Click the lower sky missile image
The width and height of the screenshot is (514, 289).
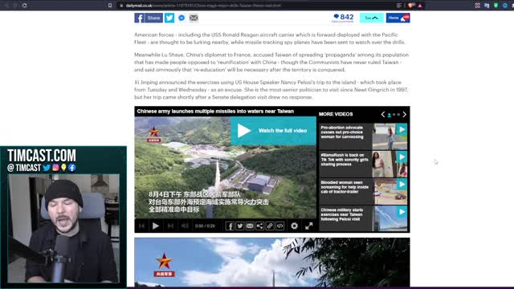point(272,263)
